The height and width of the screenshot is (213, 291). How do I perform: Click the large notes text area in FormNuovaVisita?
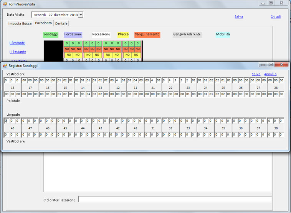click(x=157, y=172)
